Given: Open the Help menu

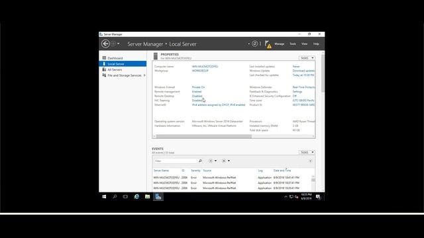Looking at the screenshot, I should (x=316, y=44).
